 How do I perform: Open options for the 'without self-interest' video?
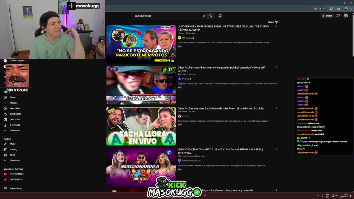[x=276, y=67]
